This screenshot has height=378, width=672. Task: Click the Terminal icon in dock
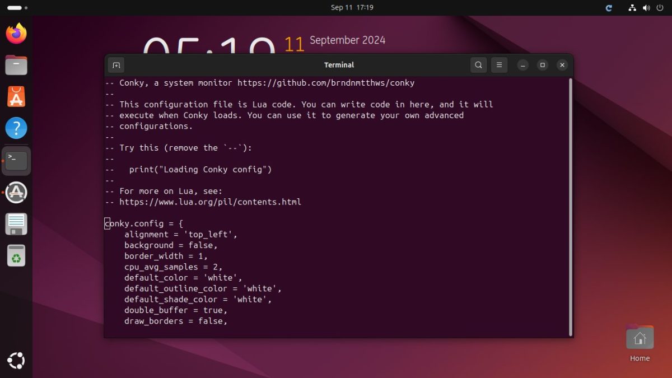pyautogui.click(x=16, y=161)
